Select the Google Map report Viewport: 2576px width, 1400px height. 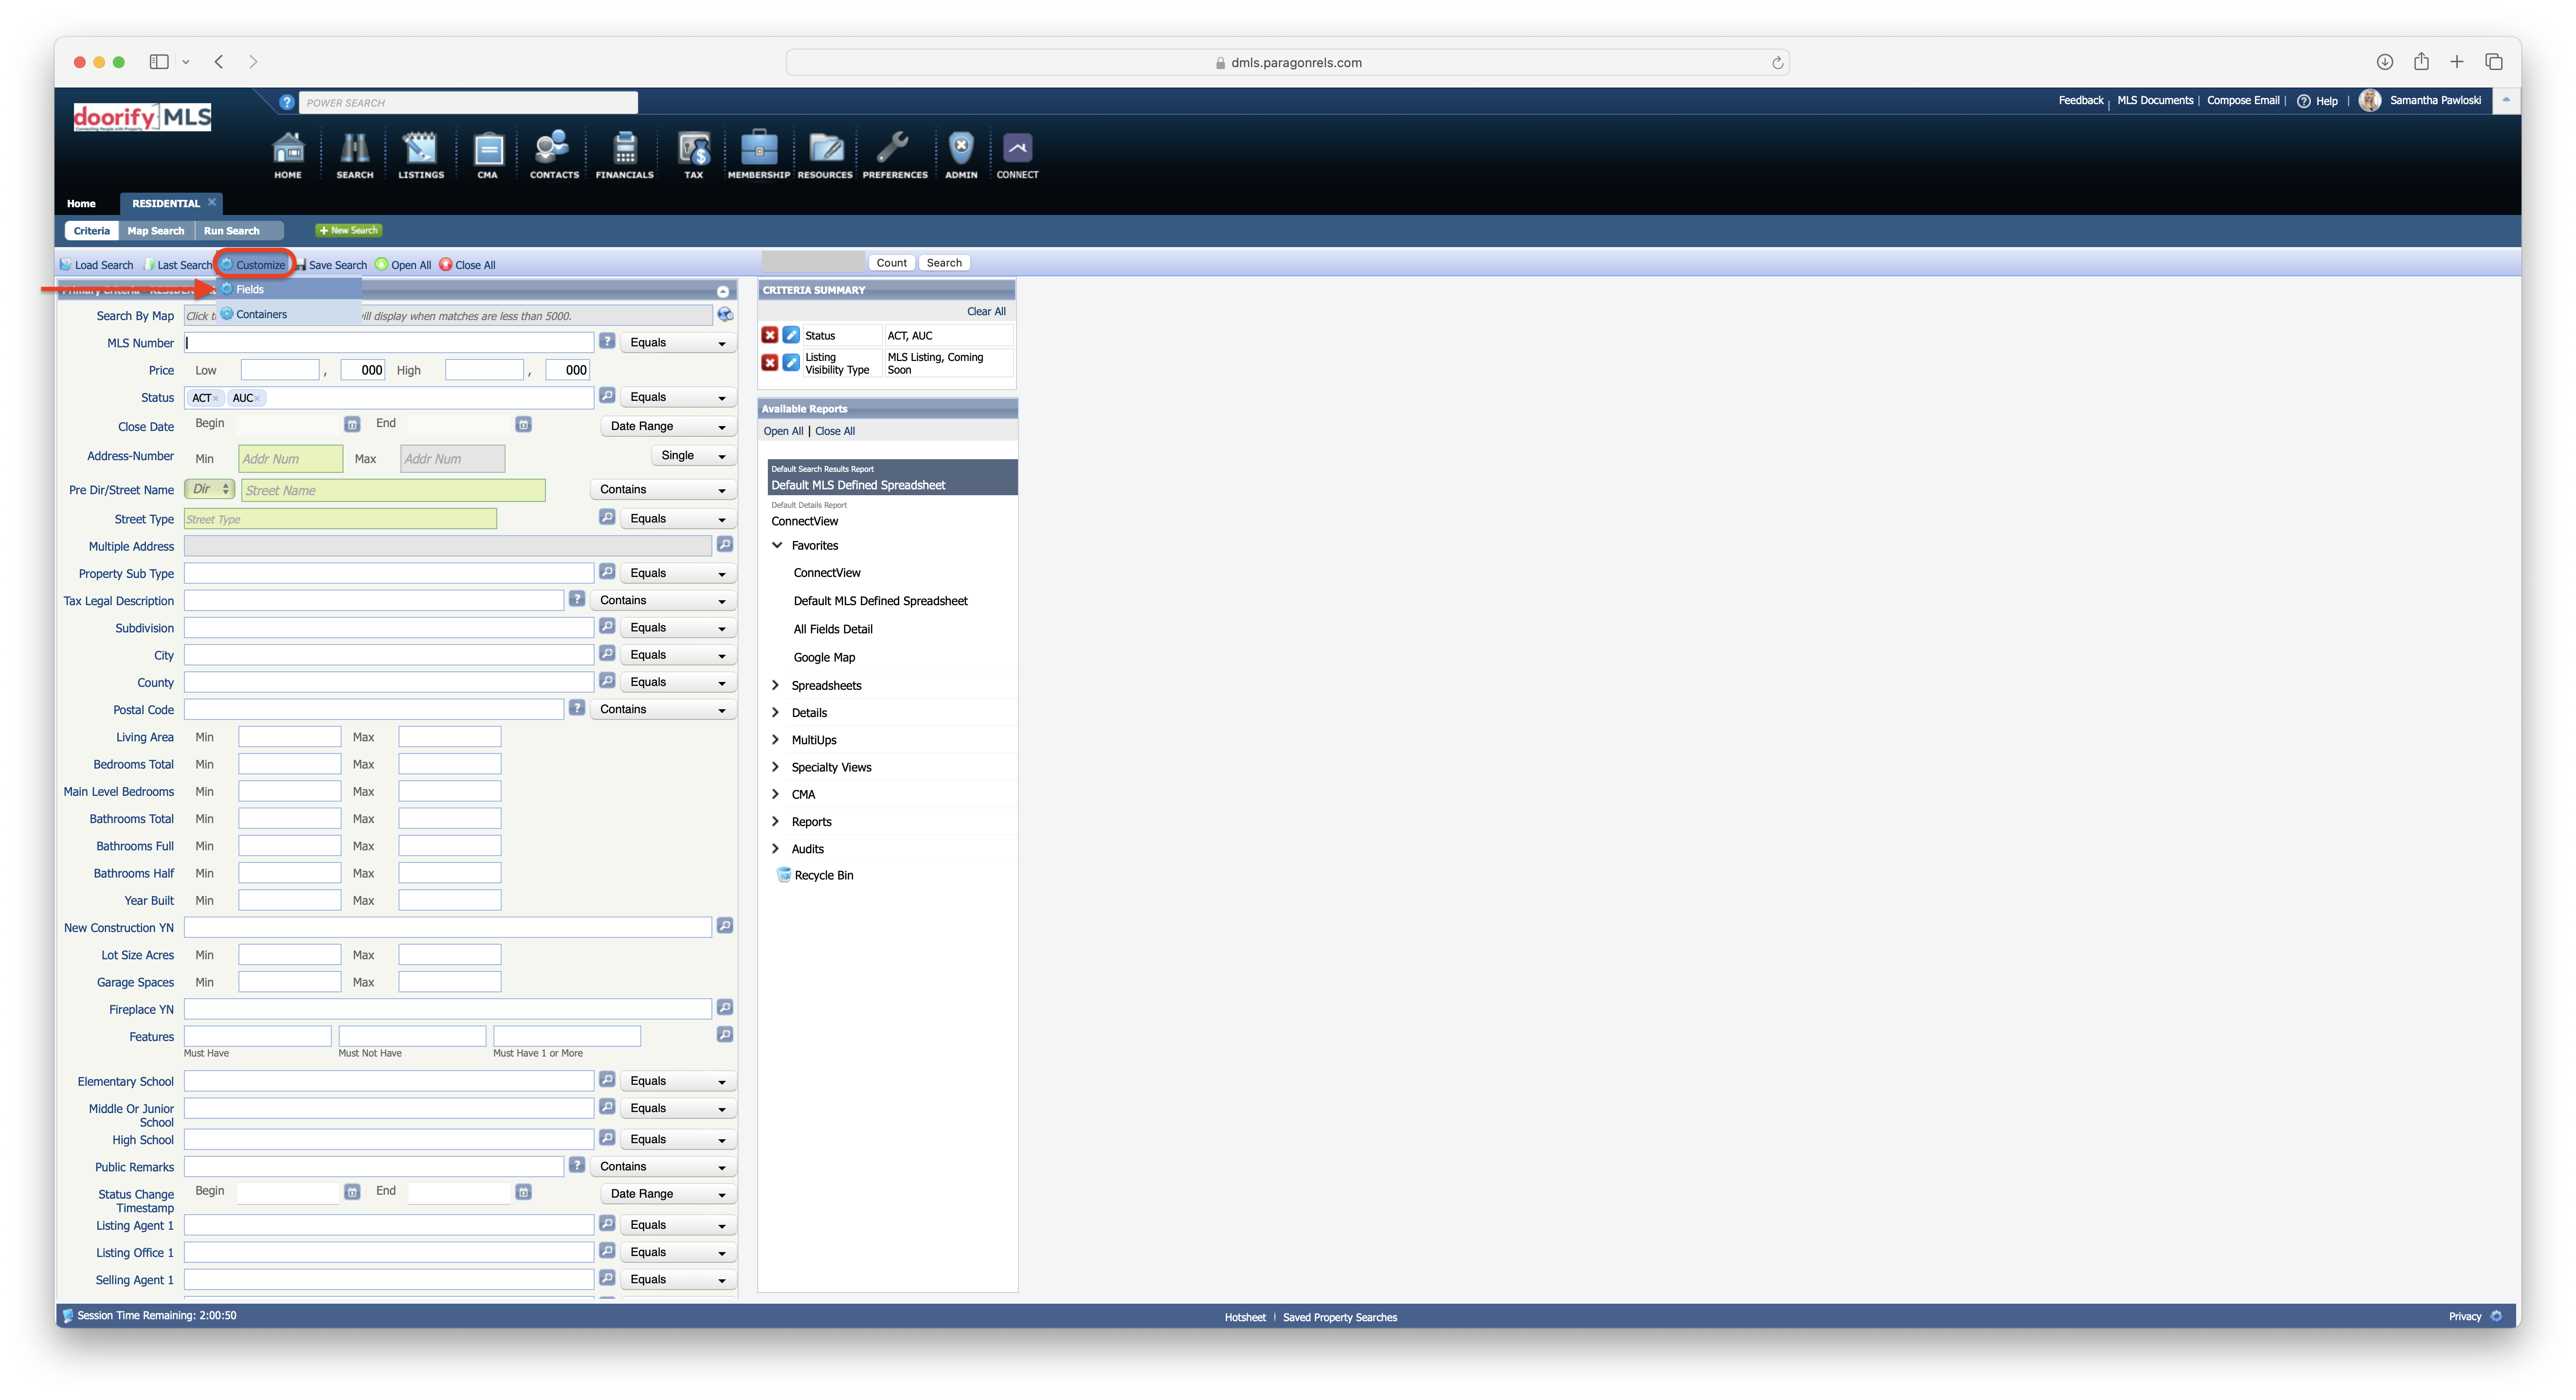pos(824,657)
